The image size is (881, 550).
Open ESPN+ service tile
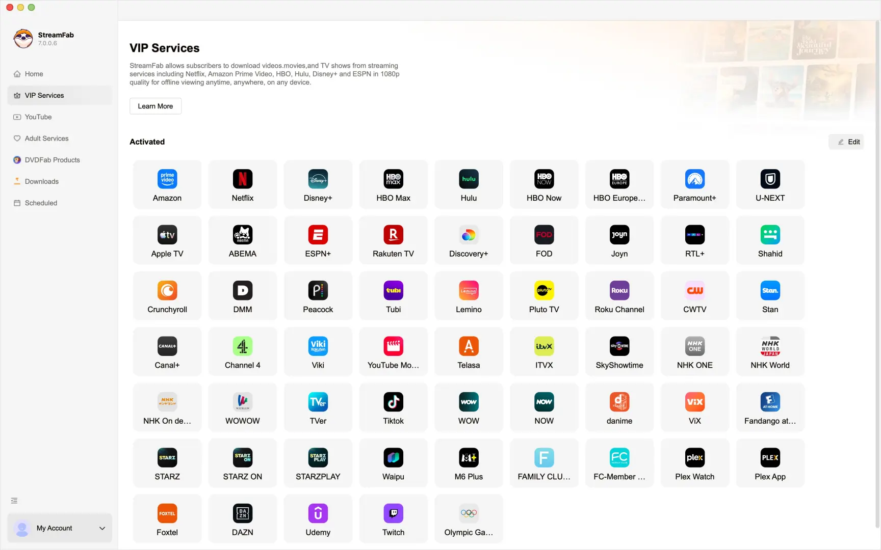318,240
